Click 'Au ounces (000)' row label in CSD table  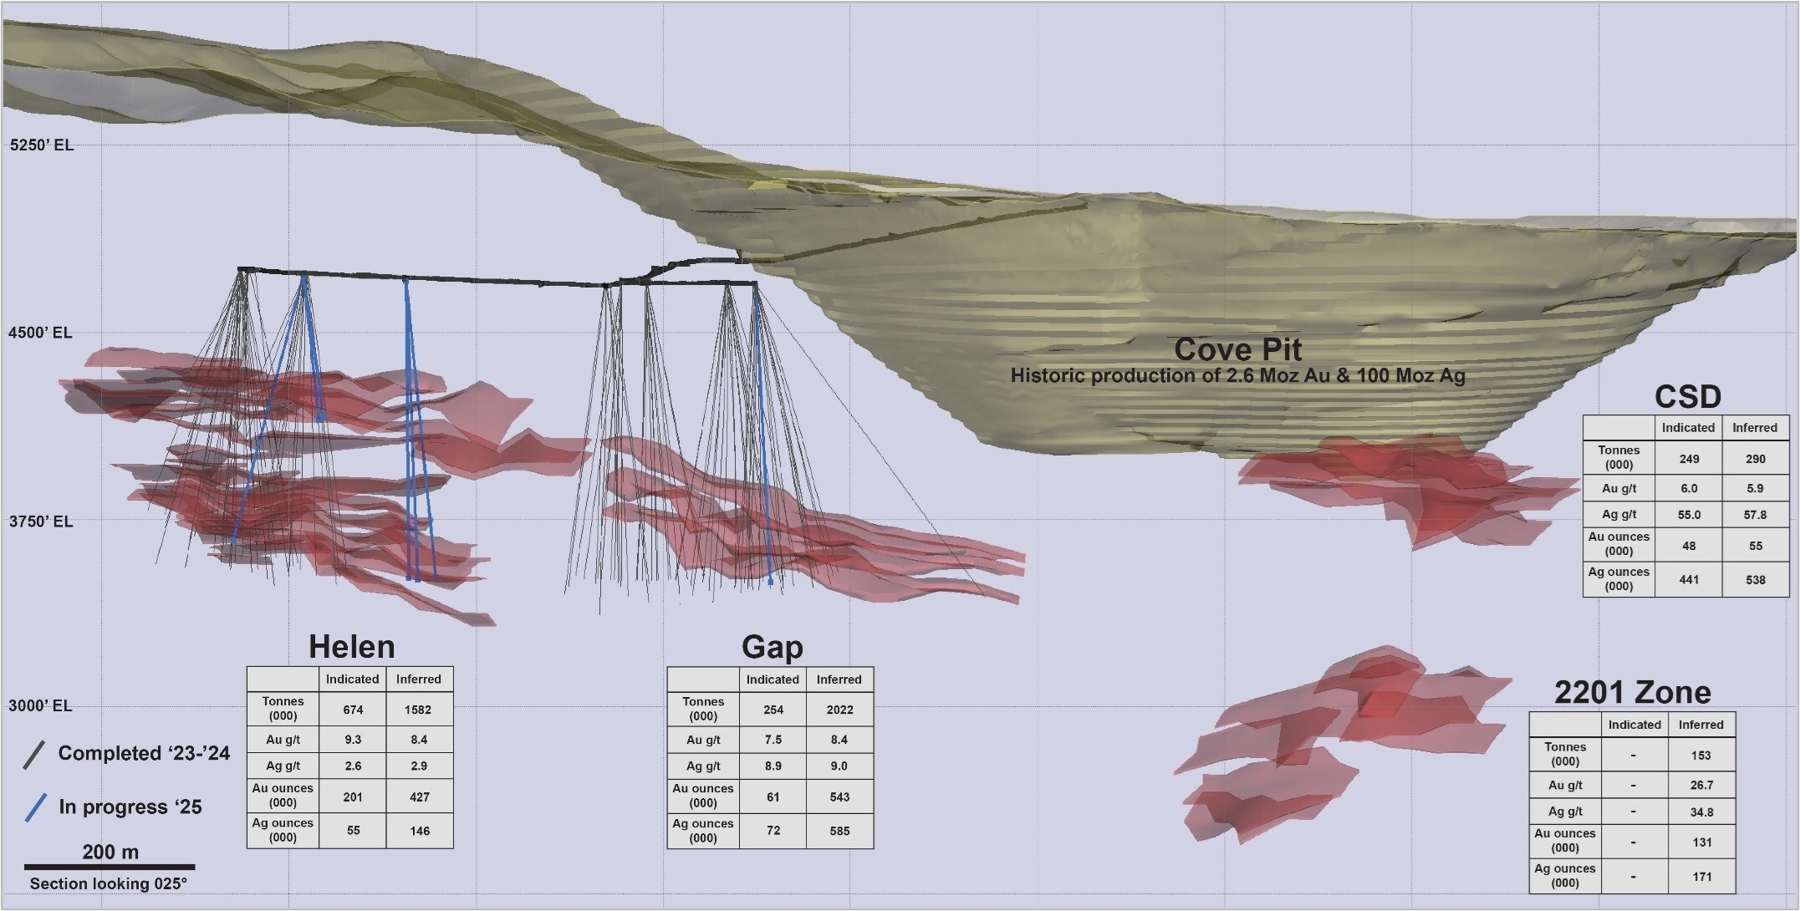(x=1619, y=544)
